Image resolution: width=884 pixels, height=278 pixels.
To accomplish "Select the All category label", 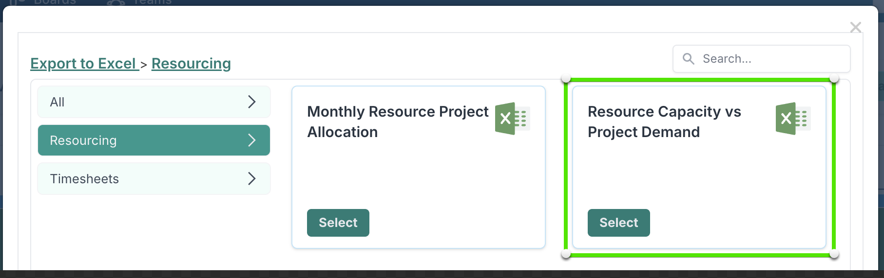I will [58, 102].
